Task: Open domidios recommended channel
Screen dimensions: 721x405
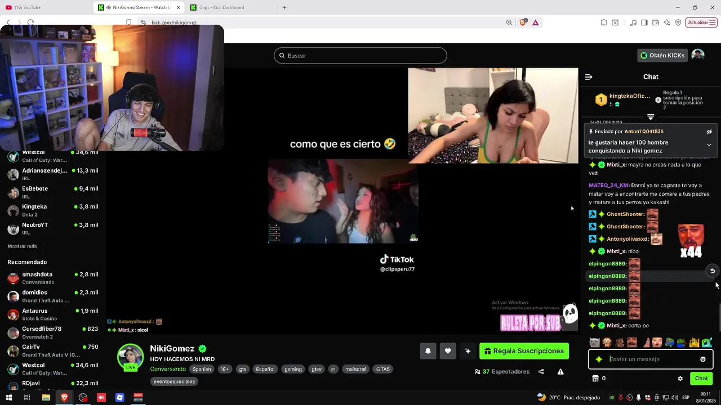Action: 53,296
